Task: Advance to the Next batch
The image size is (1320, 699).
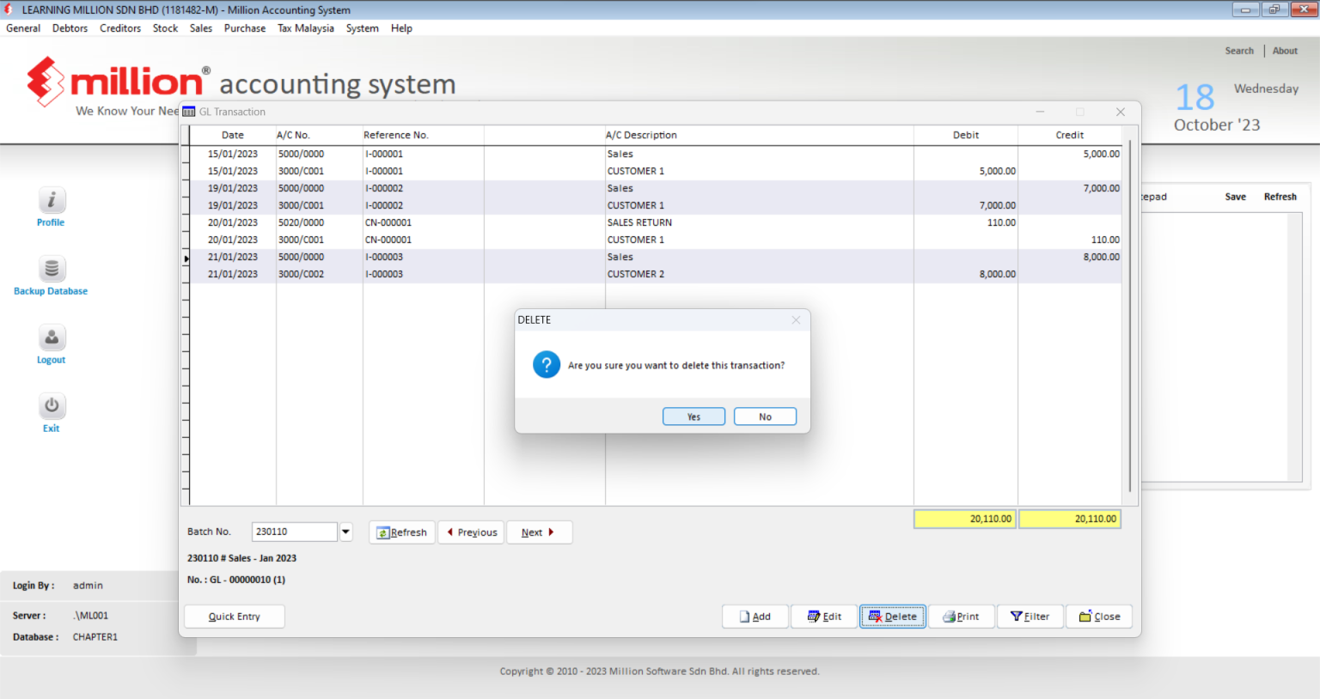Action: coord(539,532)
